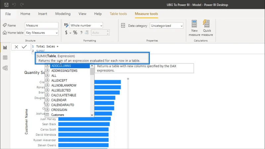The height and width of the screenshot is (149, 265).
Task: Click the fx icon beside CALENDAR
Action: (x=47, y=100)
